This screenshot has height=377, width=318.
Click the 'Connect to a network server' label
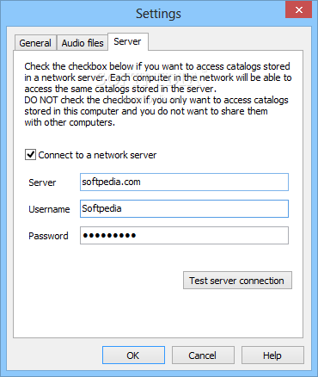[97, 155]
